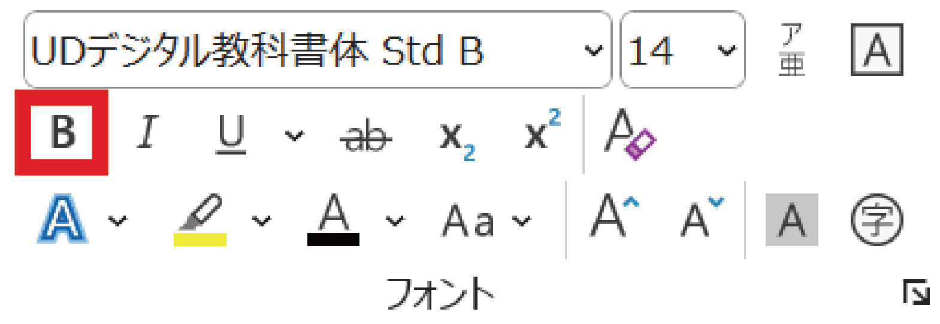940x324 pixels.
Task: Click the phonetic guide (ruby) icon
Action: click(791, 50)
